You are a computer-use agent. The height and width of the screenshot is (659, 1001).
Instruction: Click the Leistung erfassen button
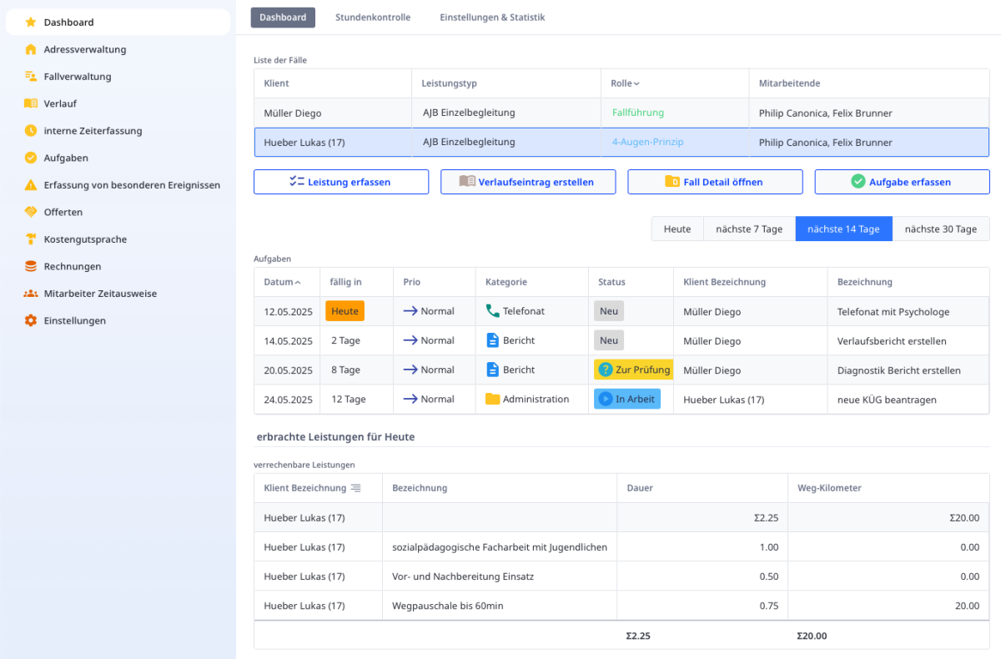point(341,182)
